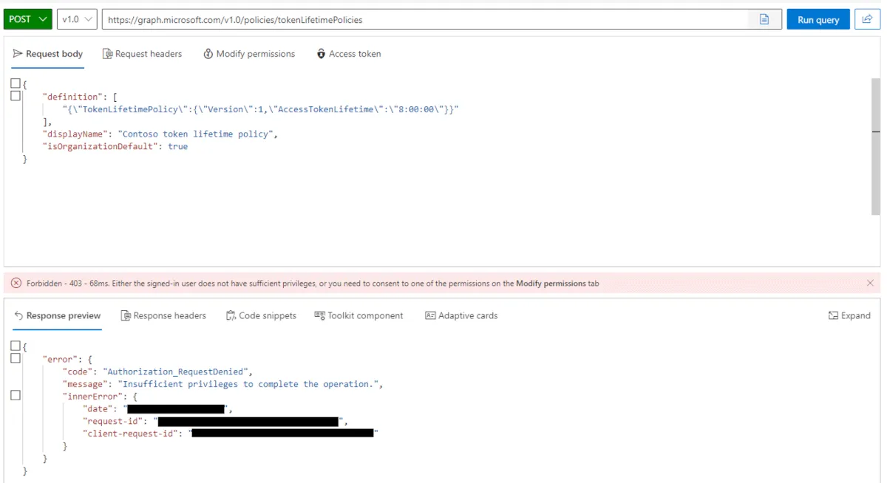Open the Code snippets tab
The height and width of the screenshot is (483, 887).
(261, 315)
